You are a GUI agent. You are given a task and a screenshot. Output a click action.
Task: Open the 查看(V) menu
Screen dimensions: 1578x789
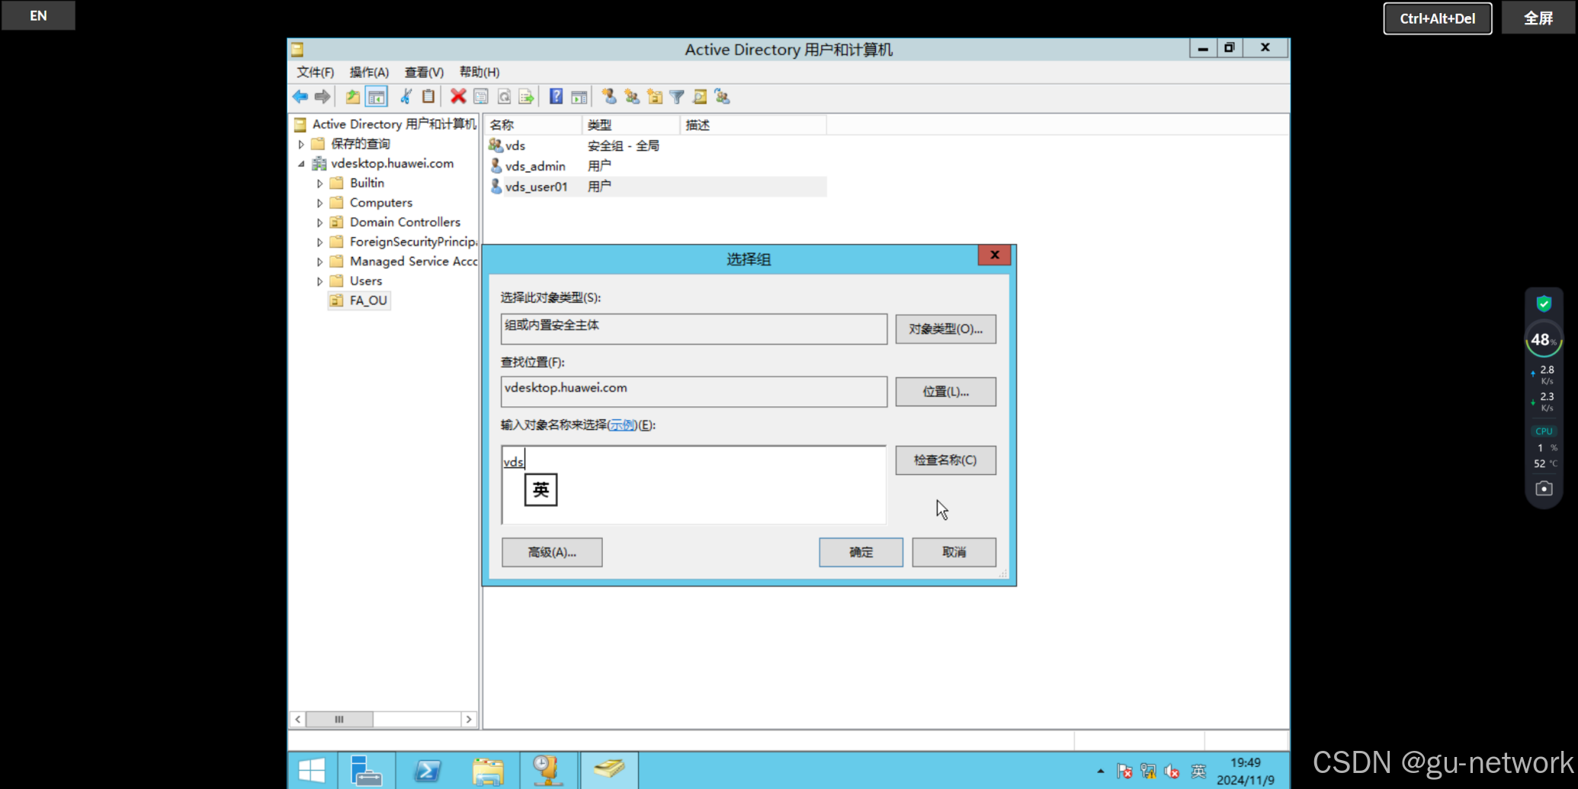pos(424,72)
